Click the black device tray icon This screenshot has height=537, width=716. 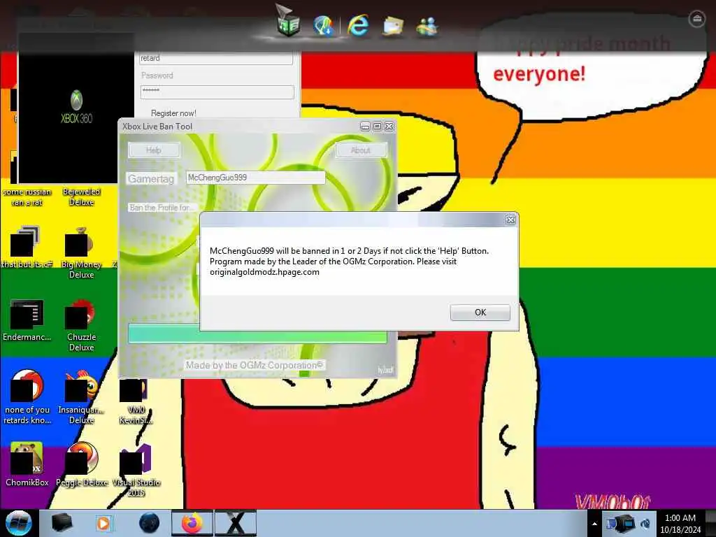point(626,524)
